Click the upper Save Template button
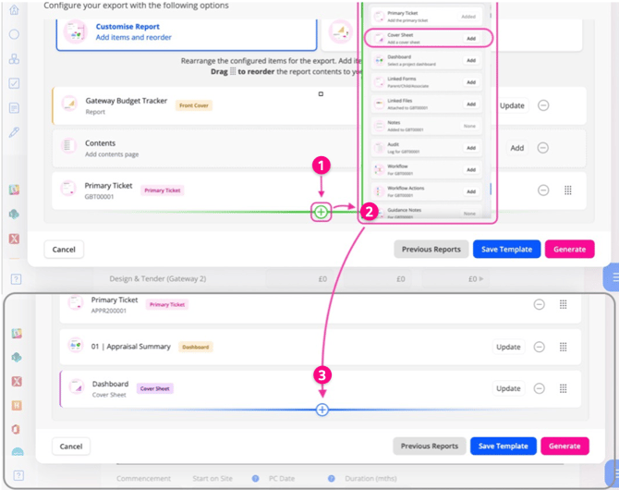The width and height of the screenshot is (619, 490). click(506, 250)
